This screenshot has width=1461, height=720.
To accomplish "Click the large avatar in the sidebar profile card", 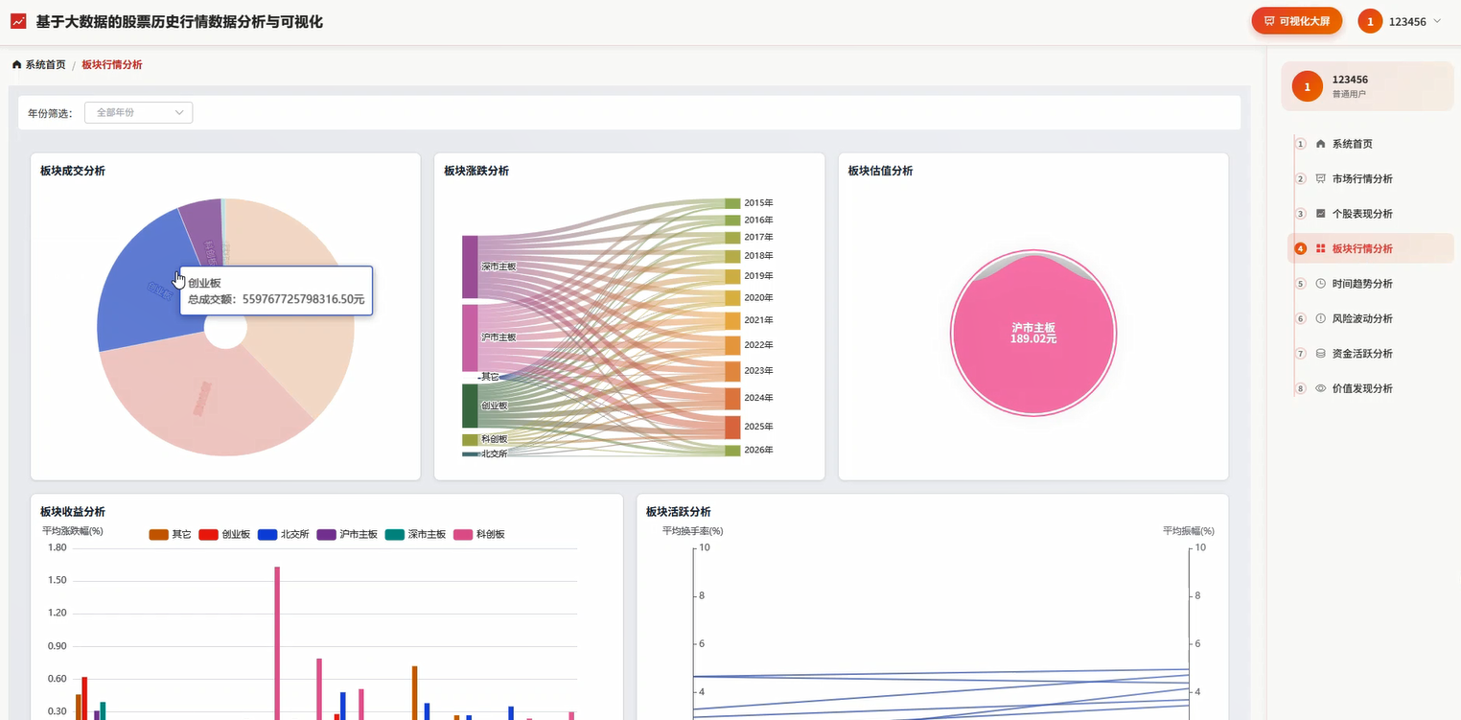I will 1308,86.
